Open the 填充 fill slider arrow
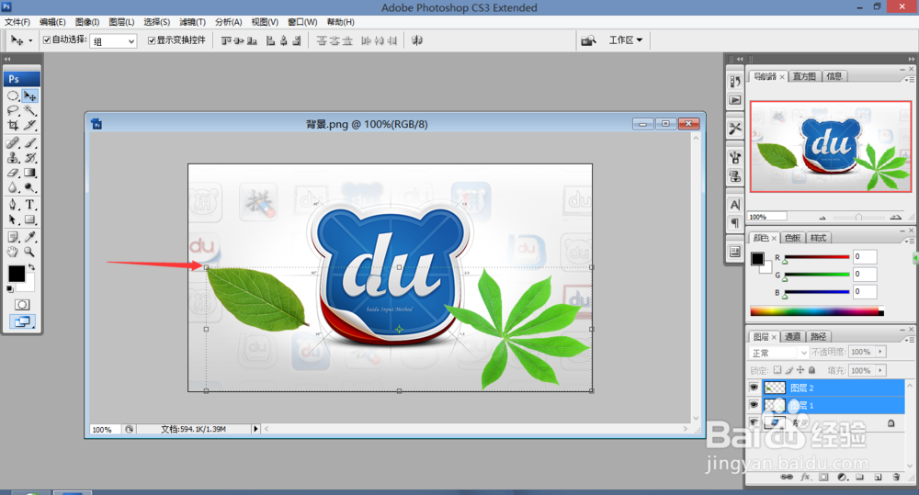 (880, 370)
